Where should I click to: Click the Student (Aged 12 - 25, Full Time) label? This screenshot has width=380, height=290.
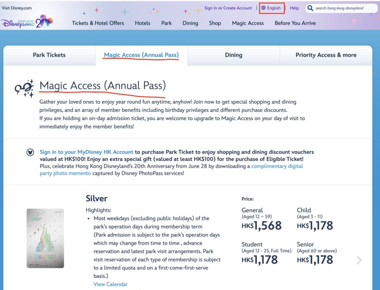pyautogui.click(x=266, y=247)
